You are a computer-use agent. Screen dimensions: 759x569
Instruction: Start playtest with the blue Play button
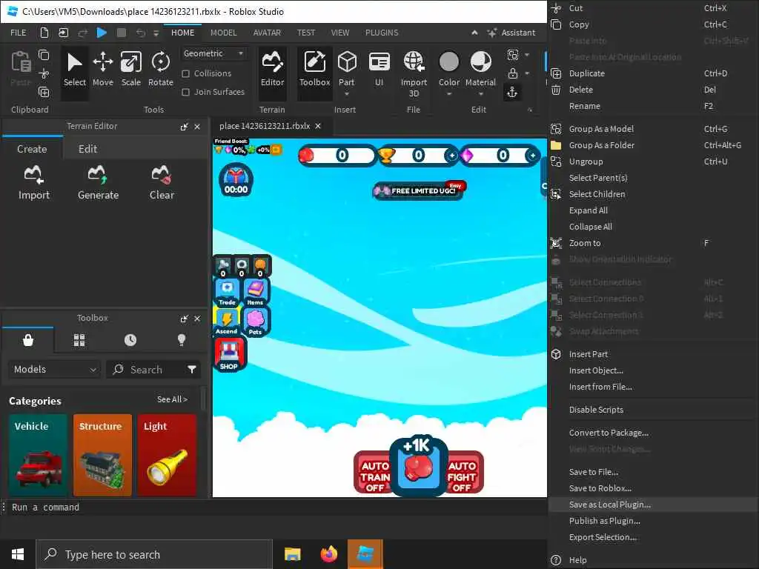pos(102,33)
